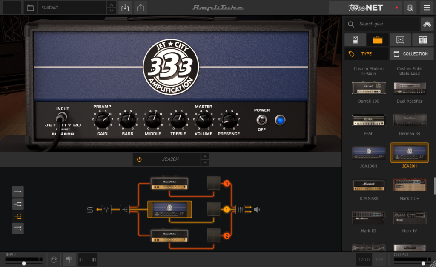Click the search magnifier icon
The height and width of the screenshot is (267, 436).
coord(351,24)
